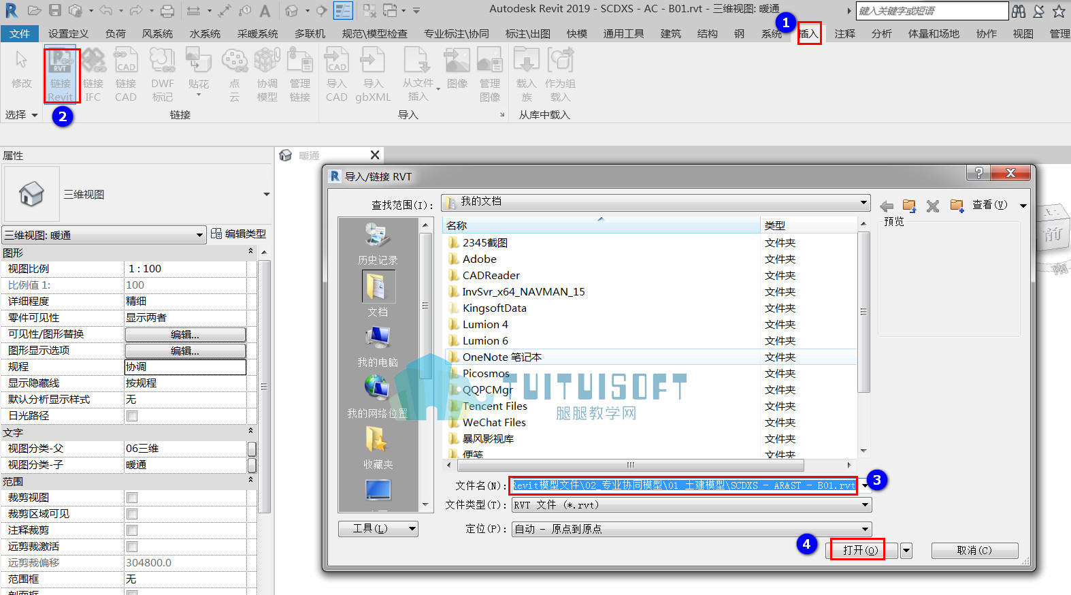Click the Point Cloud (点云) tool
The image size is (1071, 595).
pos(234,75)
